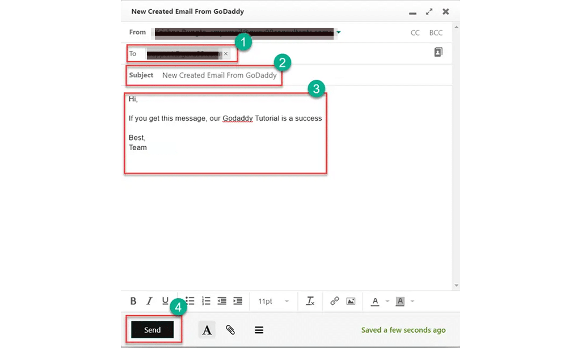Apply the text highlight color
Image resolution: width=581 pixels, height=348 pixels.
coord(400,302)
